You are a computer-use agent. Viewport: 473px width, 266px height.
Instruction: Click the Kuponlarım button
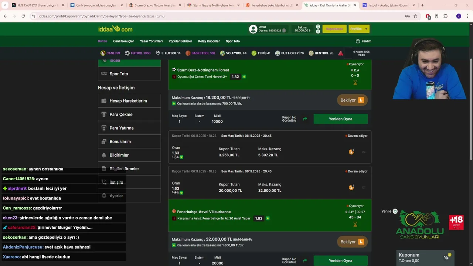334,29
